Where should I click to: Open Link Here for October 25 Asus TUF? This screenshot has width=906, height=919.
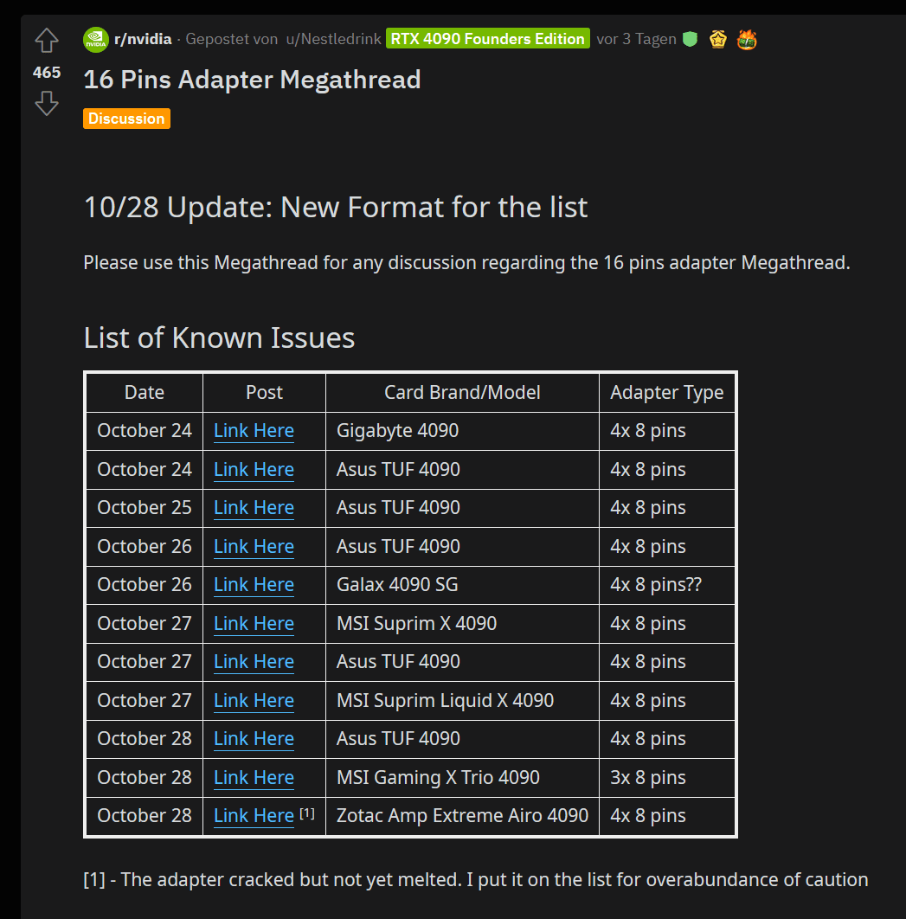(254, 508)
